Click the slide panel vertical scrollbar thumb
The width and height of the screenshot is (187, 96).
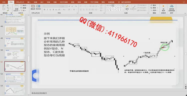pos(29,59)
